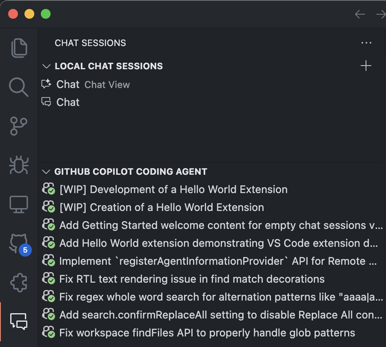
Task: Open the GitHub view showing 5 notifications
Action: point(18,244)
